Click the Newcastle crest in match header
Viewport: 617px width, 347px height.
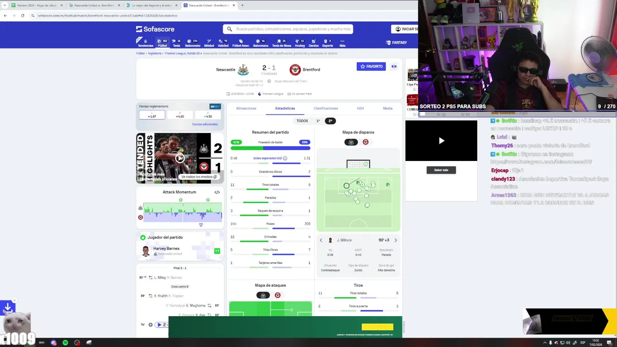pos(243,70)
